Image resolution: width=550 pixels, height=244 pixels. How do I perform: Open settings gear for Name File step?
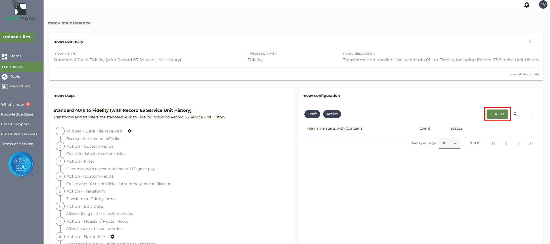click(112, 237)
